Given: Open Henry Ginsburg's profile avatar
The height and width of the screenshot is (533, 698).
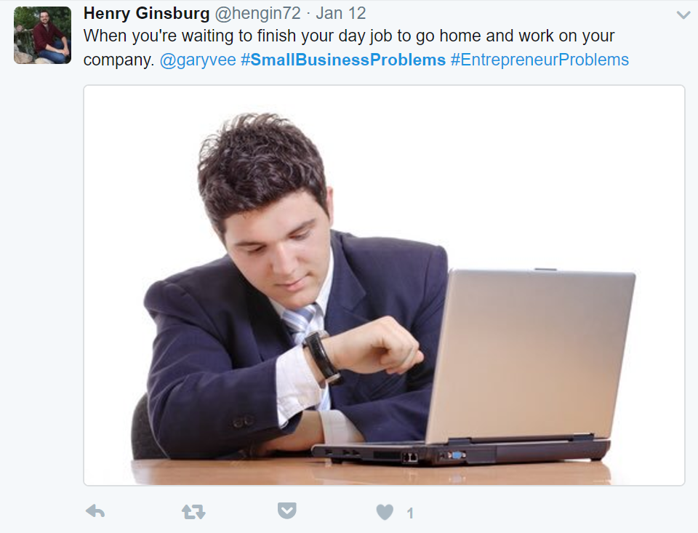Looking at the screenshot, I should coord(42,35).
